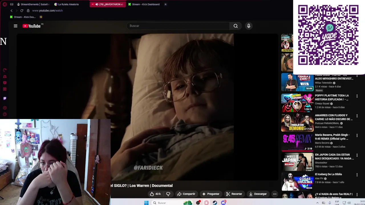Screen dimensions: 365x205
Task: Open Stream - Kick Das... bookmark
Action: [x=23, y=17]
